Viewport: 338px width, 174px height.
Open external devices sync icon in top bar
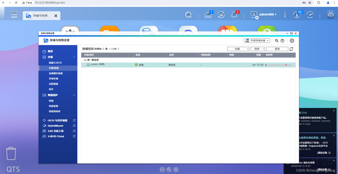click(x=221, y=15)
